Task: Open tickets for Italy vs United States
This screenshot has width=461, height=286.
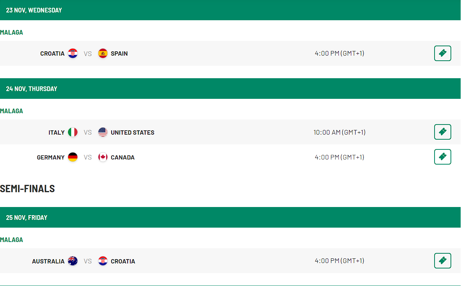Action: (x=442, y=132)
